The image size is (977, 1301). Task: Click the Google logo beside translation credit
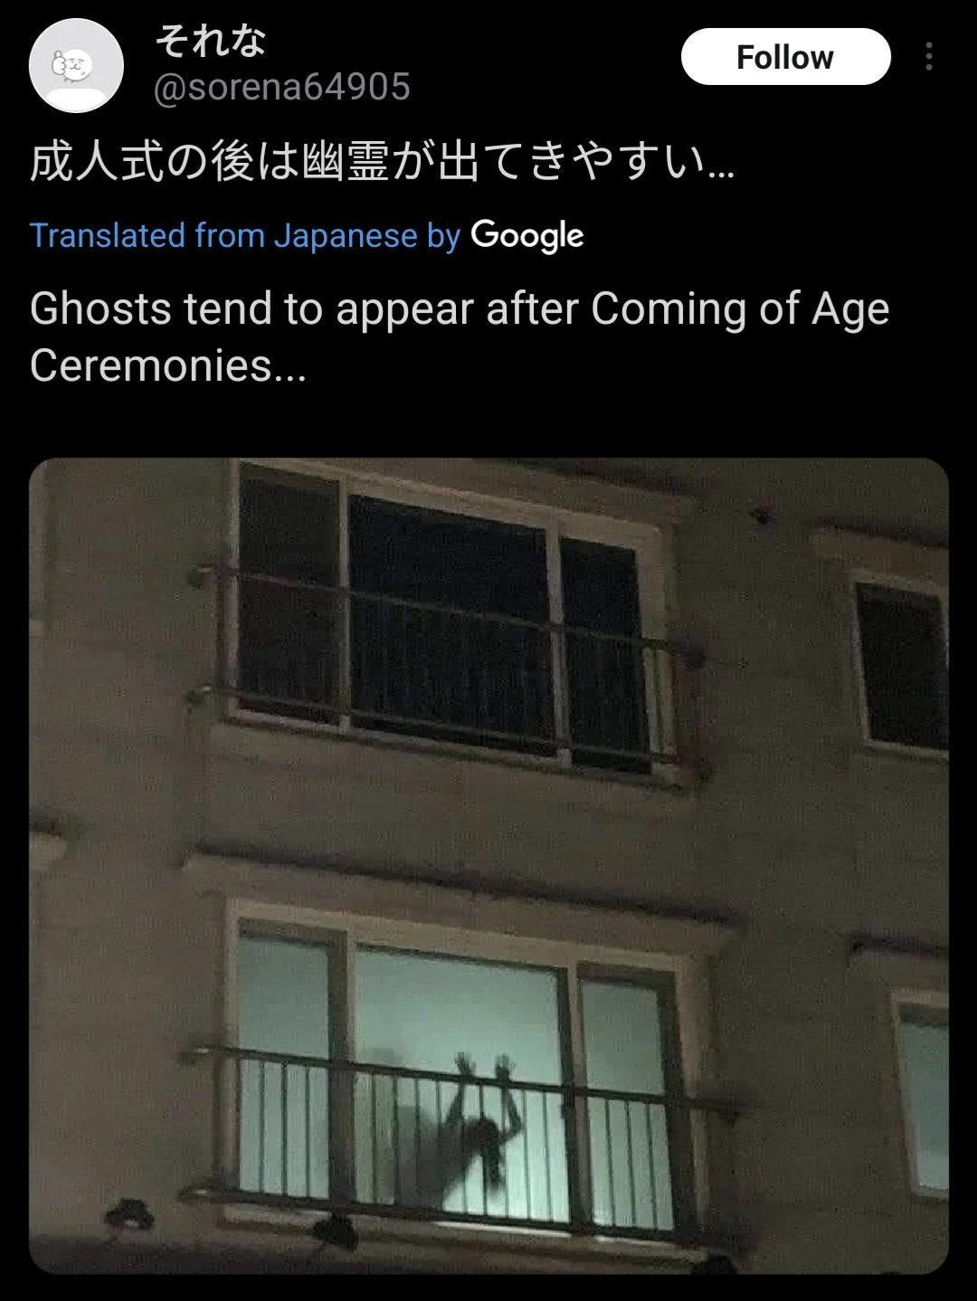click(527, 235)
